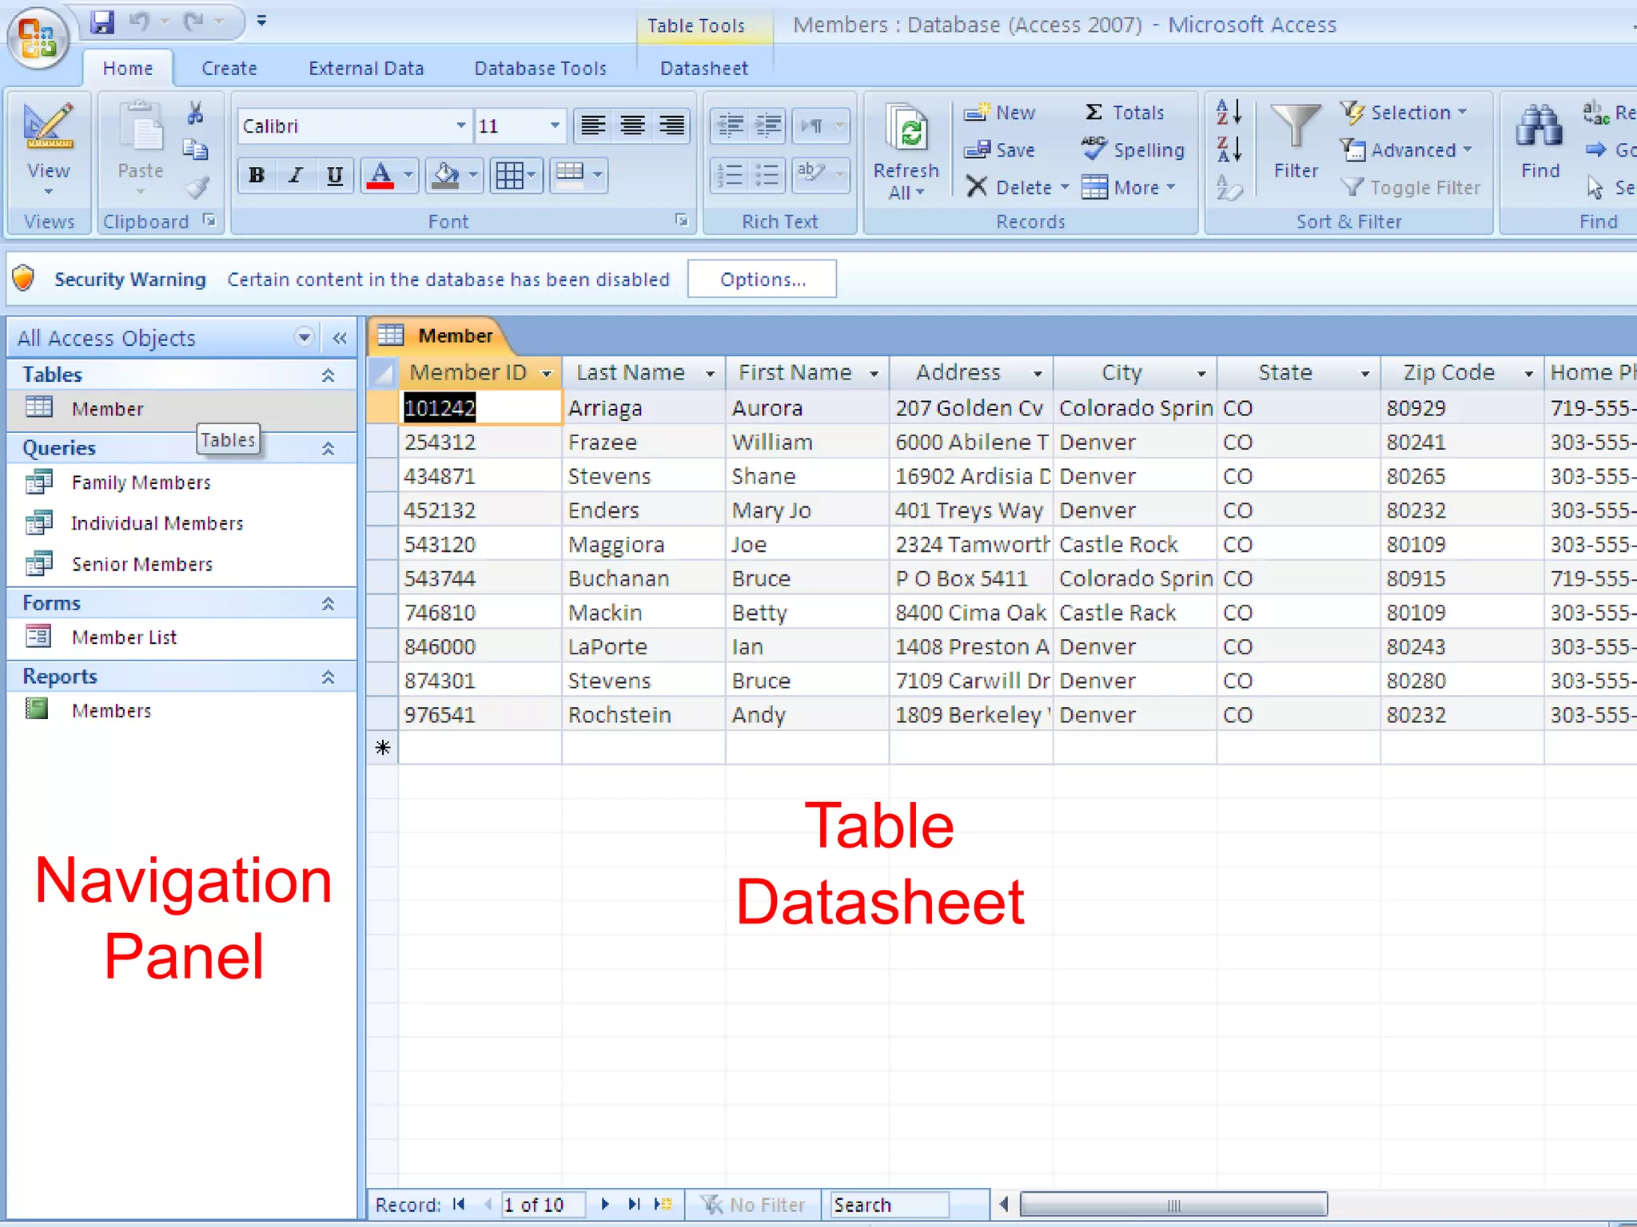Click the Cut scissors icon

[x=195, y=113]
